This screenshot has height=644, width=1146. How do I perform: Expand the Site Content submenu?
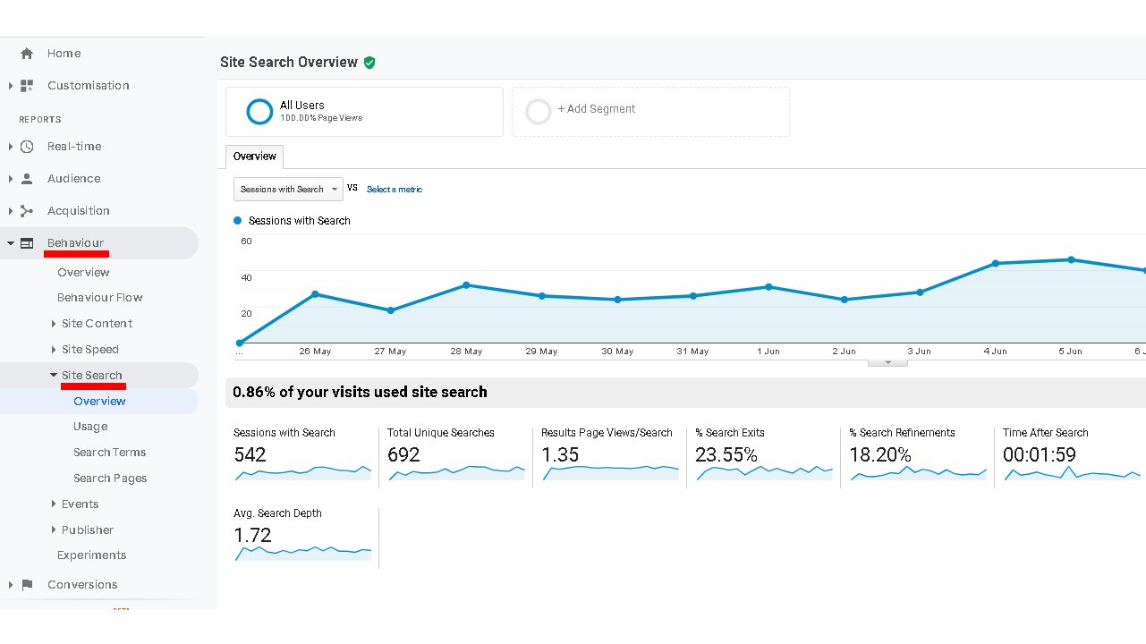coord(54,324)
